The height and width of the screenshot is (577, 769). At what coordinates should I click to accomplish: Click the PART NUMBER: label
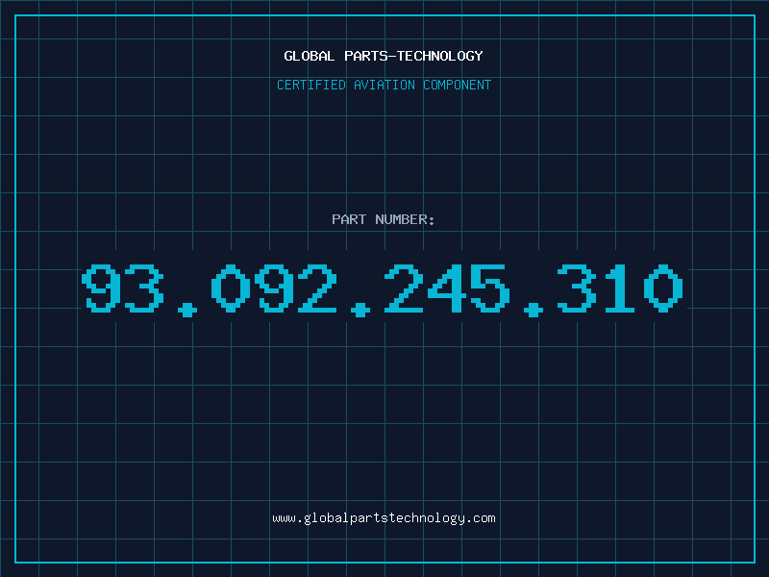(x=384, y=219)
